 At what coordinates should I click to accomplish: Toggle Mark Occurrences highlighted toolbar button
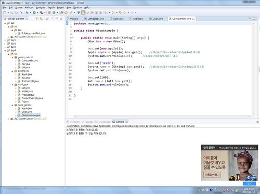point(83,12)
